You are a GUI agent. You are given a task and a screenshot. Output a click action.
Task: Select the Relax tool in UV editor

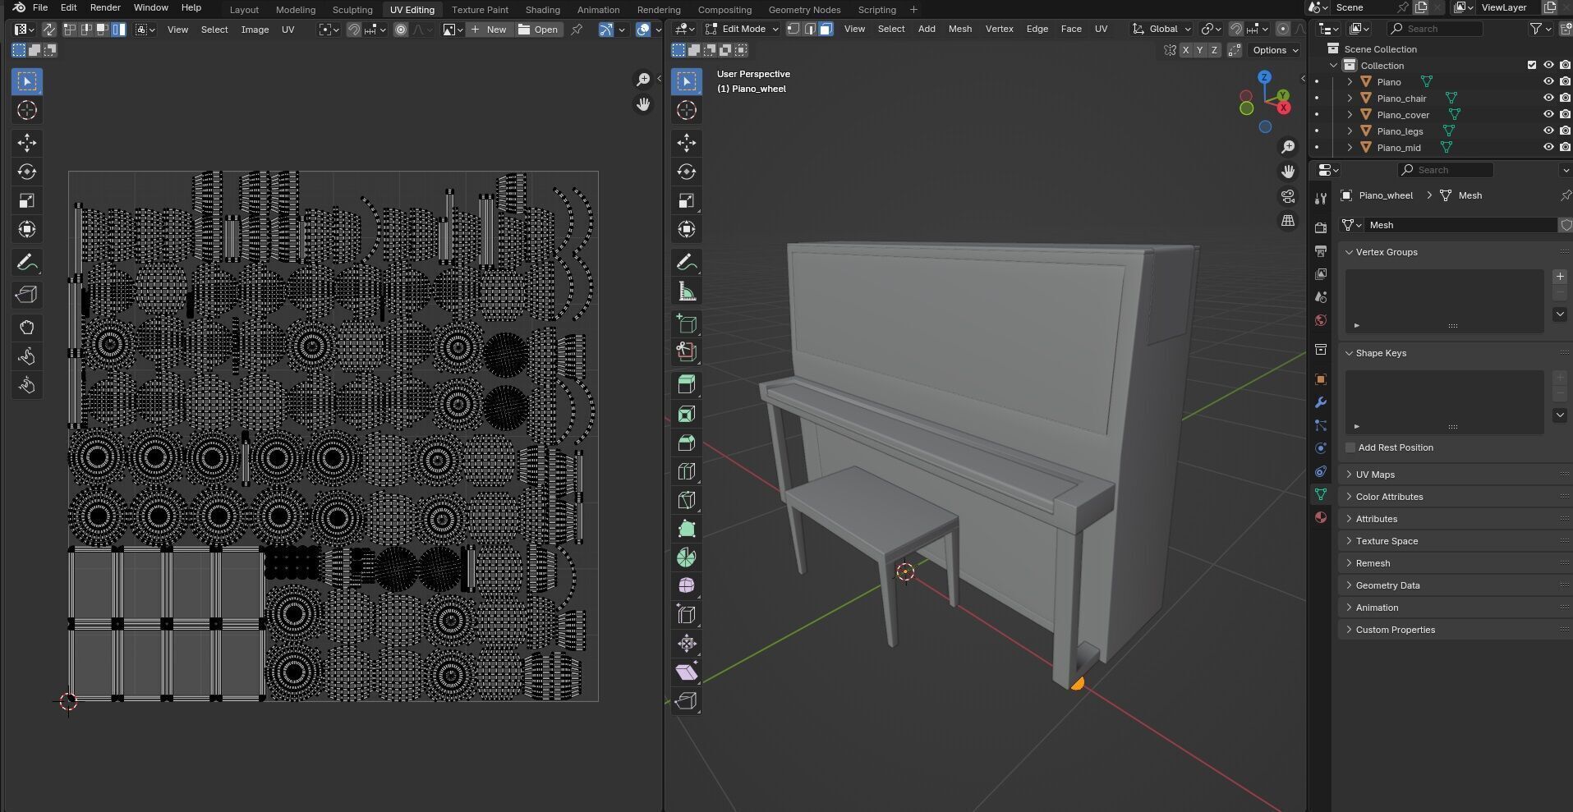(27, 356)
